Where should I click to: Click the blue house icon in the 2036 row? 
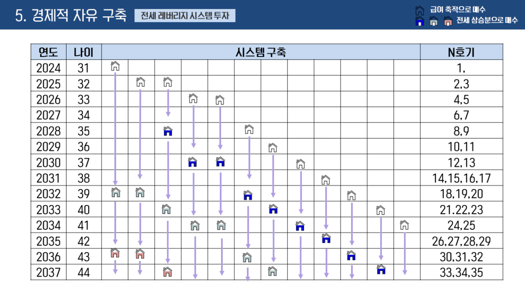pyautogui.click(x=351, y=255)
